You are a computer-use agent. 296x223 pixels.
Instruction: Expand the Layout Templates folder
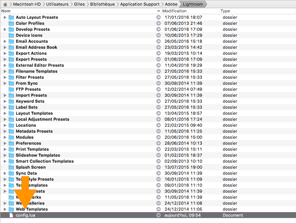coord(5,113)
